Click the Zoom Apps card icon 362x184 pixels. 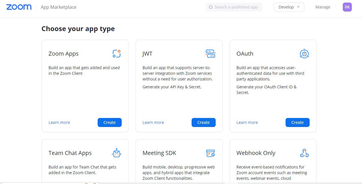coord(117,54)
